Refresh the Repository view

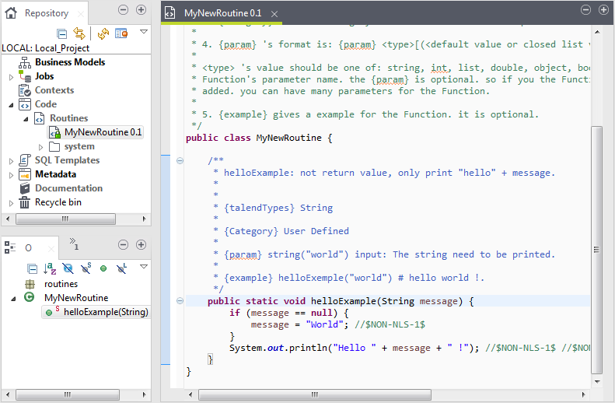point(103,33)
